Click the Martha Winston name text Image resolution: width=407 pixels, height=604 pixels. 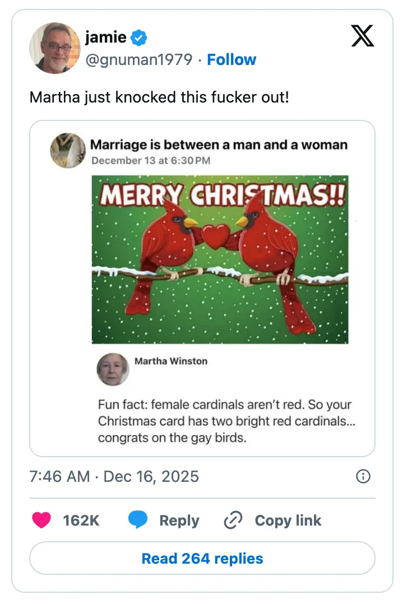click(x=171, y=361)
